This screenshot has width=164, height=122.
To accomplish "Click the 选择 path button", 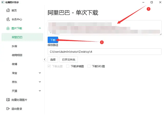I will (x=53, y=59).
